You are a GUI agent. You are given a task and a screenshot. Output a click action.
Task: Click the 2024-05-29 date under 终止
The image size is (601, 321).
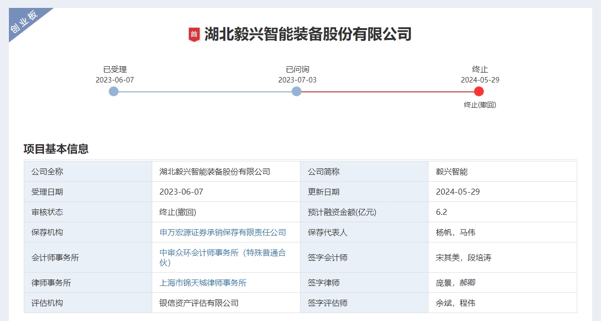pos(480,80)
